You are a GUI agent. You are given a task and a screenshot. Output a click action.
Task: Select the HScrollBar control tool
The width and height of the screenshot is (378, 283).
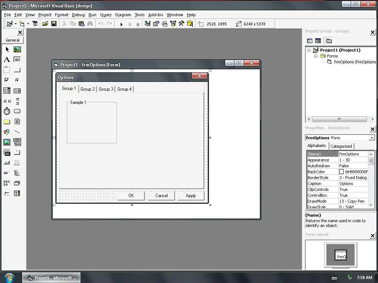point(7,101)
